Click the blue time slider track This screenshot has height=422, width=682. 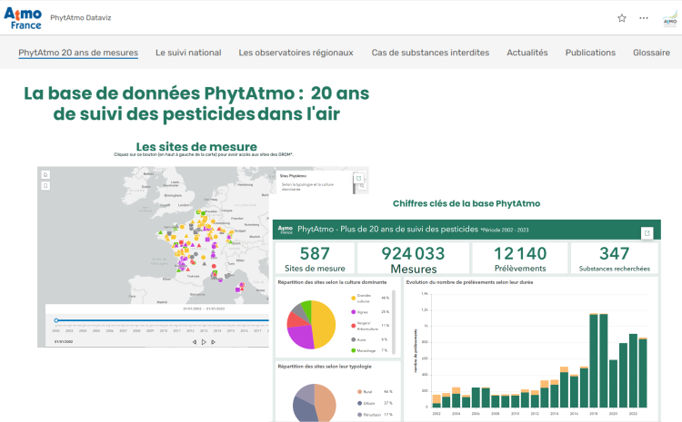coord(163,320)
